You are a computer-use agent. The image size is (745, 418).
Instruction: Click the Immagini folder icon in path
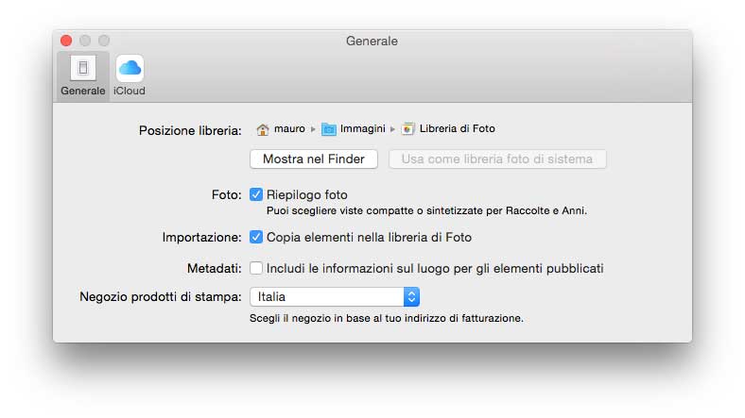329,129
